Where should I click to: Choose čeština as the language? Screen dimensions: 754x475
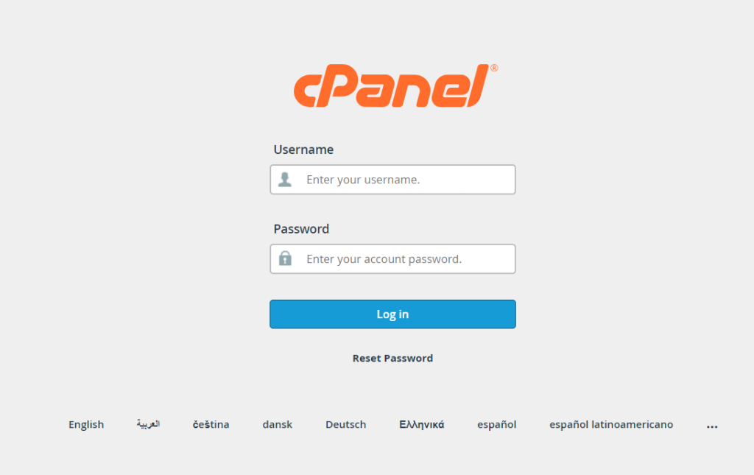[x=211, y=425]
